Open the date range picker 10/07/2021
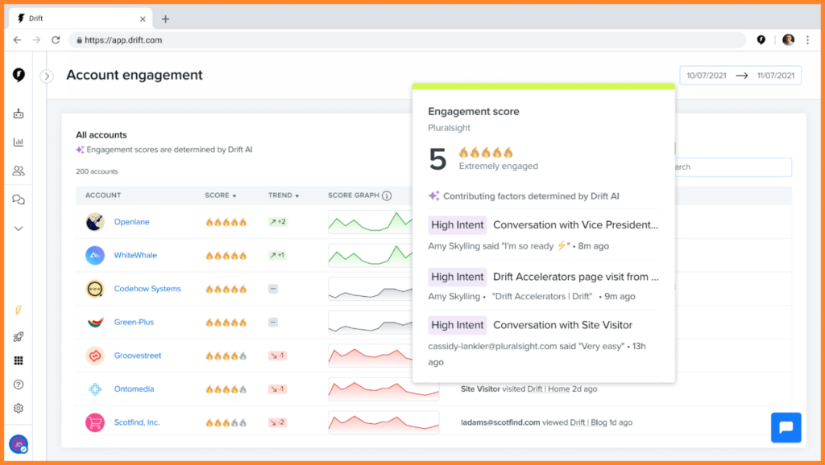825x465 pixels. (740, 76)
